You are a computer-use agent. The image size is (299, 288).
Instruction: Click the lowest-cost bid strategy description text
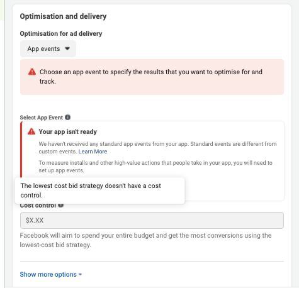145,240
